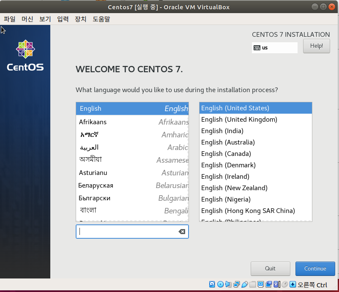
Task: Select Български in the language list
Action: 132,198
